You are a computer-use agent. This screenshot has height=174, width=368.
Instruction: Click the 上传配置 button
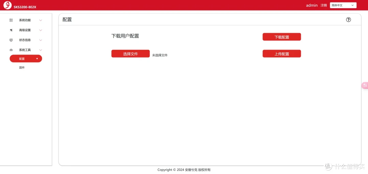click(x=282, y=54)
